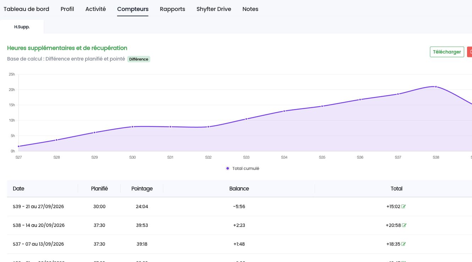Click the green Différence badge
This screenshot has height=262, width=472.
pos(139,59)
